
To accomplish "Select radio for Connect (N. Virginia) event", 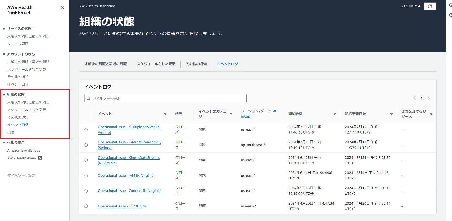I will (x=86, y=191).
